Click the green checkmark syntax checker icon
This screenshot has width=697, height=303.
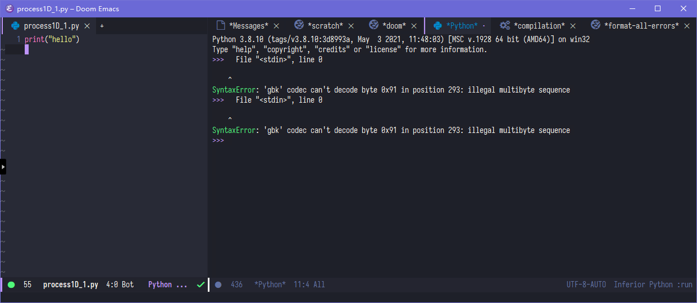click(201, 285)
